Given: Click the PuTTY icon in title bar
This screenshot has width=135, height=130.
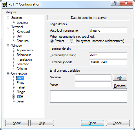Looking at the screenshot, I should pos(5,4).
